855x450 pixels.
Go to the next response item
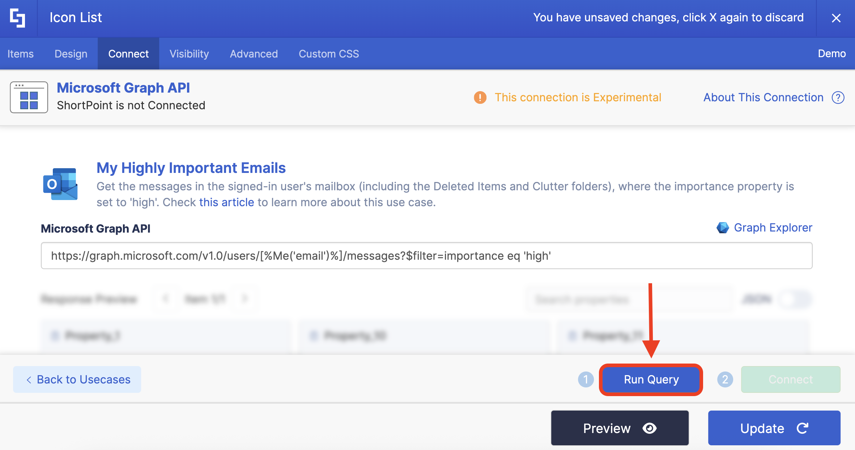point(245,299)
